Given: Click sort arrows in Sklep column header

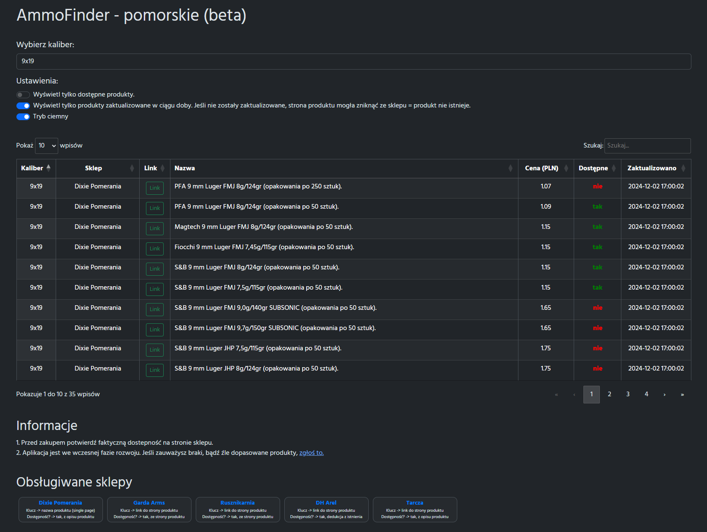Looking at the screenshot, I should (132, 168).
